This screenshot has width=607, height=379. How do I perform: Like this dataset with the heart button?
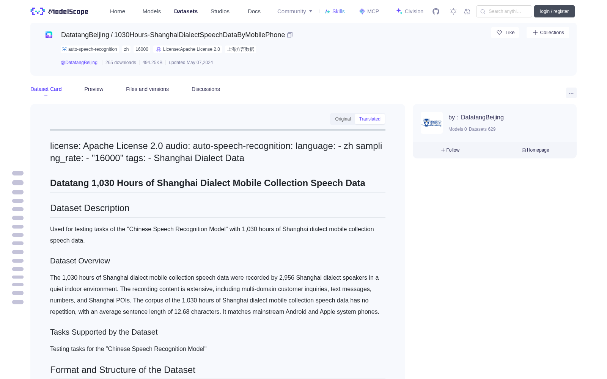505,33
